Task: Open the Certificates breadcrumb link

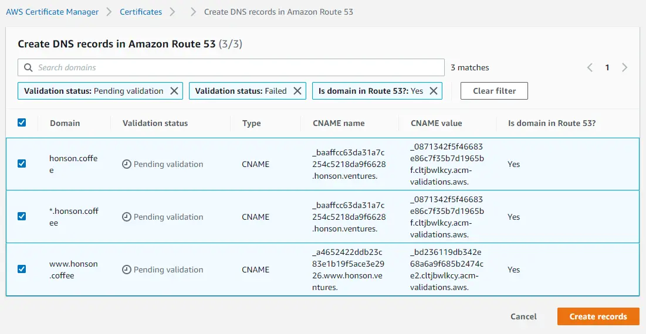Action: coord(141,12)
